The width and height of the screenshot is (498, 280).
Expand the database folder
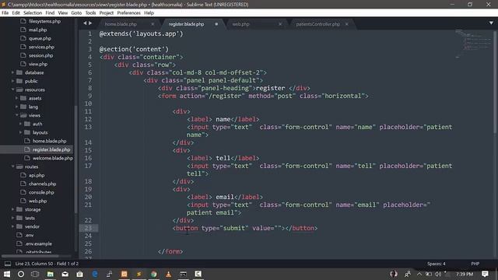click(x=12, y=72)
